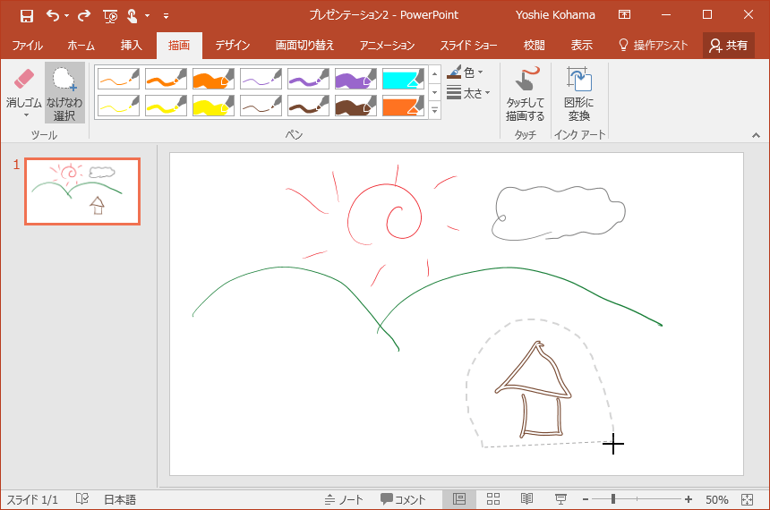Open touch/mouse mode dropdown arrow

pos(148,16)
